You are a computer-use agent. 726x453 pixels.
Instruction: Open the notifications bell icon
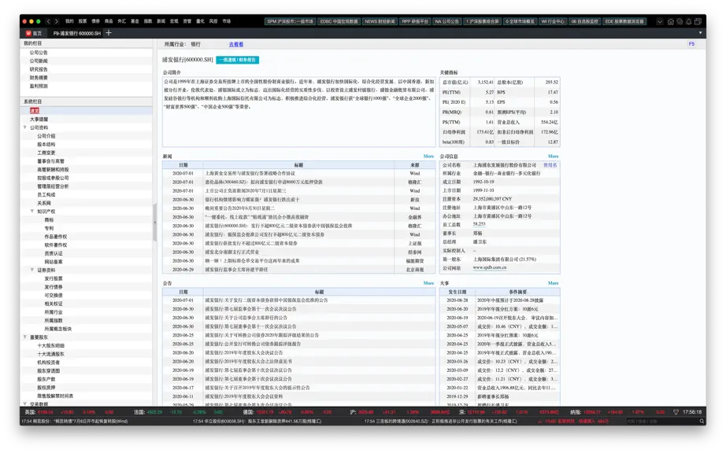(689, 22)
